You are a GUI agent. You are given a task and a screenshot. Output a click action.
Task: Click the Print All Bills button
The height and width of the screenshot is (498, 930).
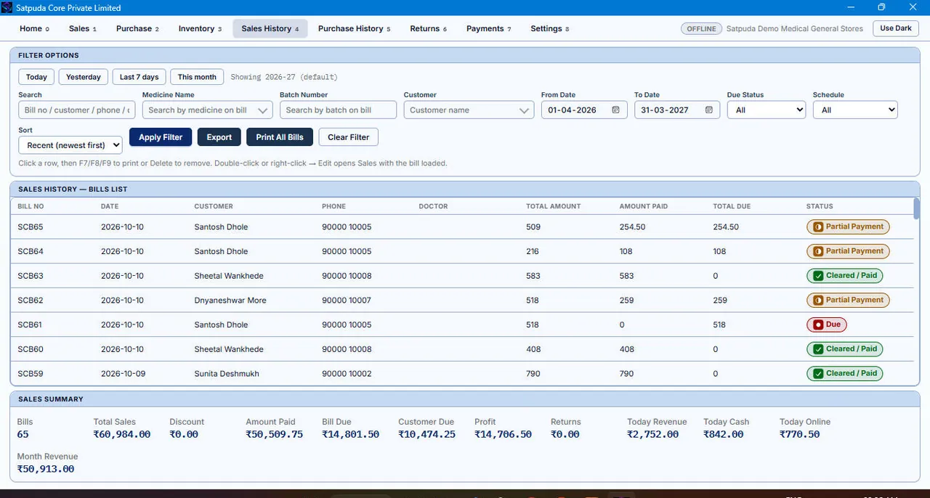pos(280,137)
